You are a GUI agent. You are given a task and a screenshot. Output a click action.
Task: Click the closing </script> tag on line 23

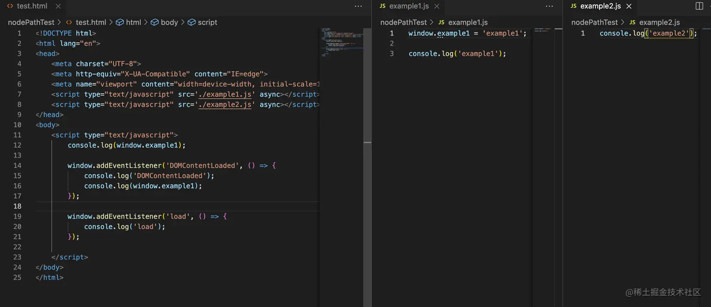click(70, 257)
